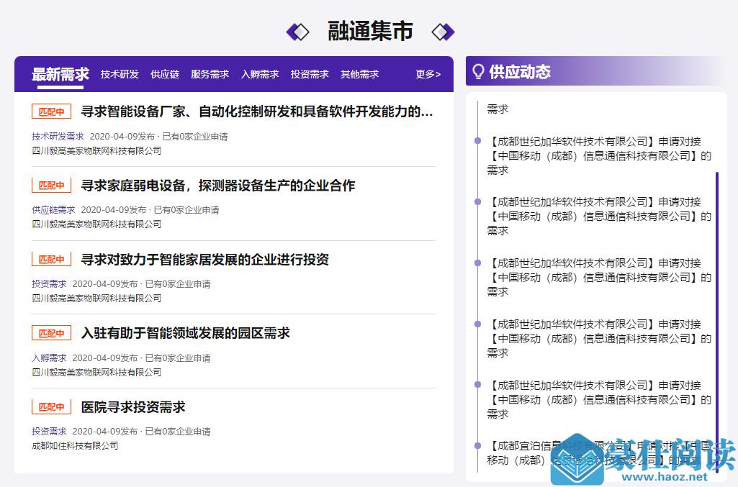Select the 最新需求 tab
The width and height of the screenshot is (738, 487).
point(60,74)
